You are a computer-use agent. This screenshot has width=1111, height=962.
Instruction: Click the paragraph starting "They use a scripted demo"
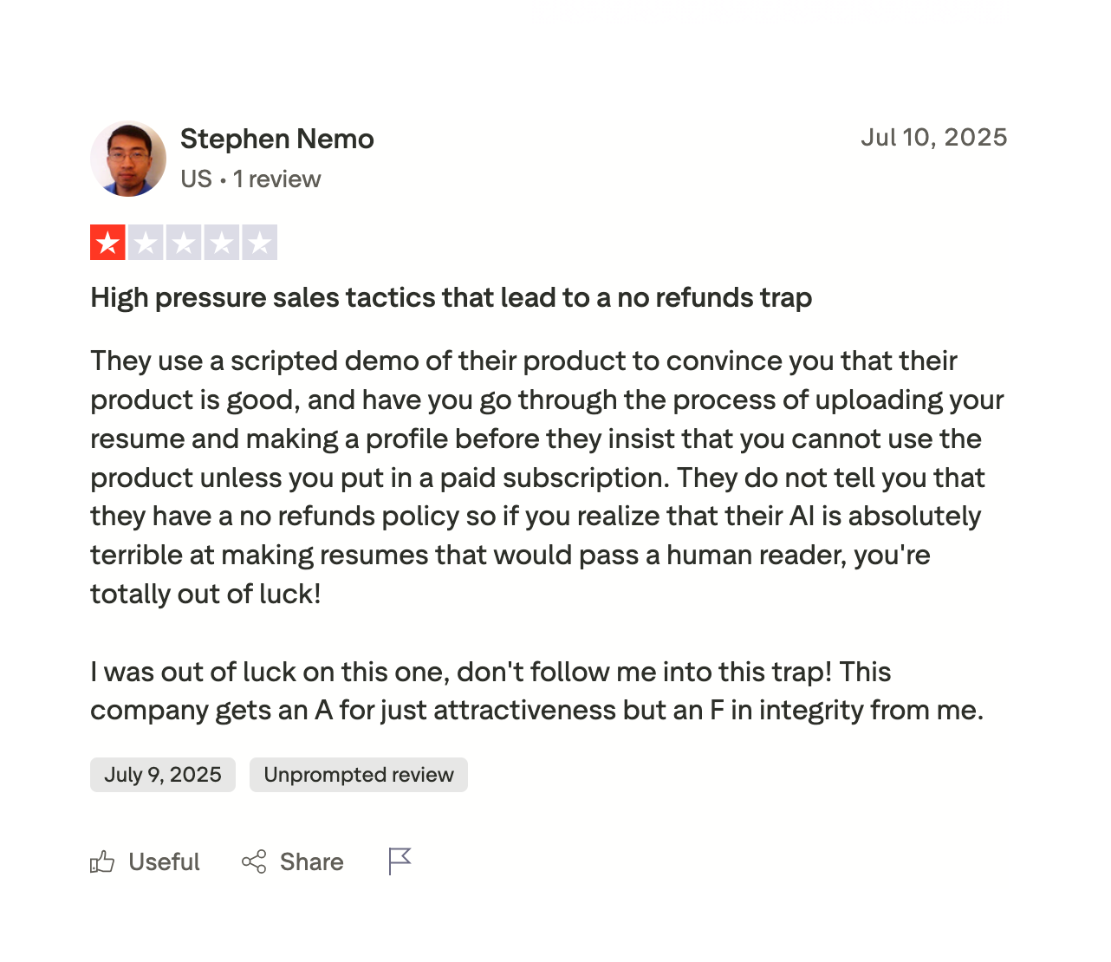[546, 478]
